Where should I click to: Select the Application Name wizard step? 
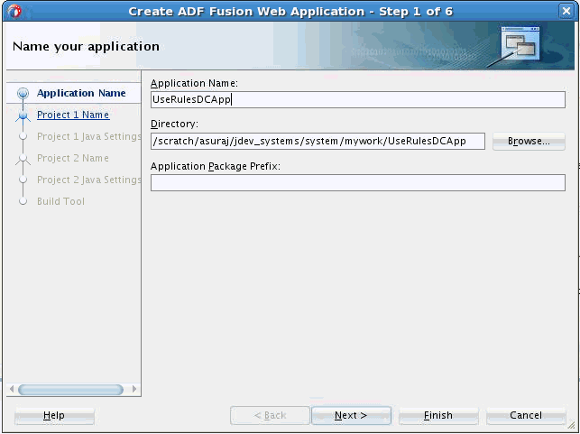click(81, 93)
